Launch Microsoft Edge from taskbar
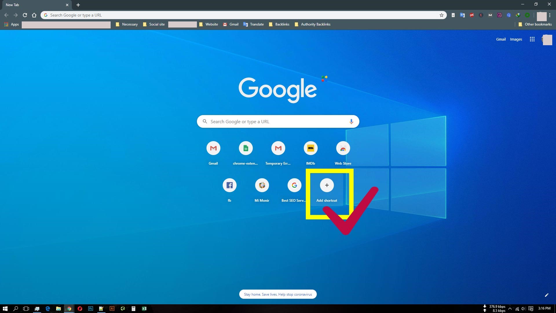This screenshot has width=556, height=313. click(x=48, y=309)
